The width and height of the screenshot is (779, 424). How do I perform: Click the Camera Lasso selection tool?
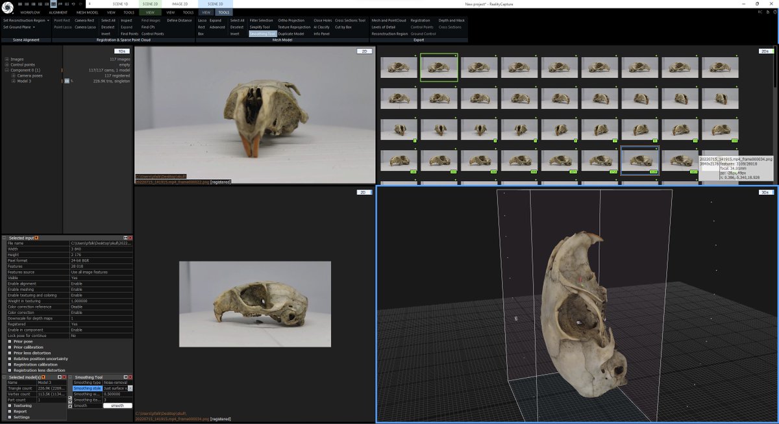(85, 27)
